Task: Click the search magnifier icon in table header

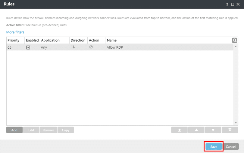Action: tap(234, 40)
